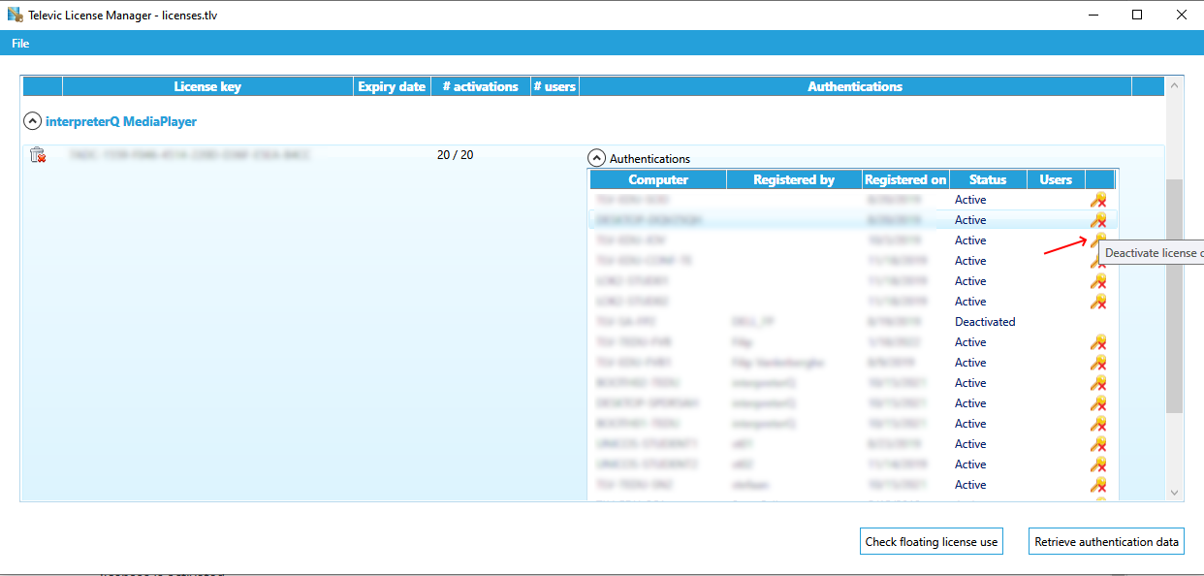
Task: Click the # users column header
Action: (554, 86)
